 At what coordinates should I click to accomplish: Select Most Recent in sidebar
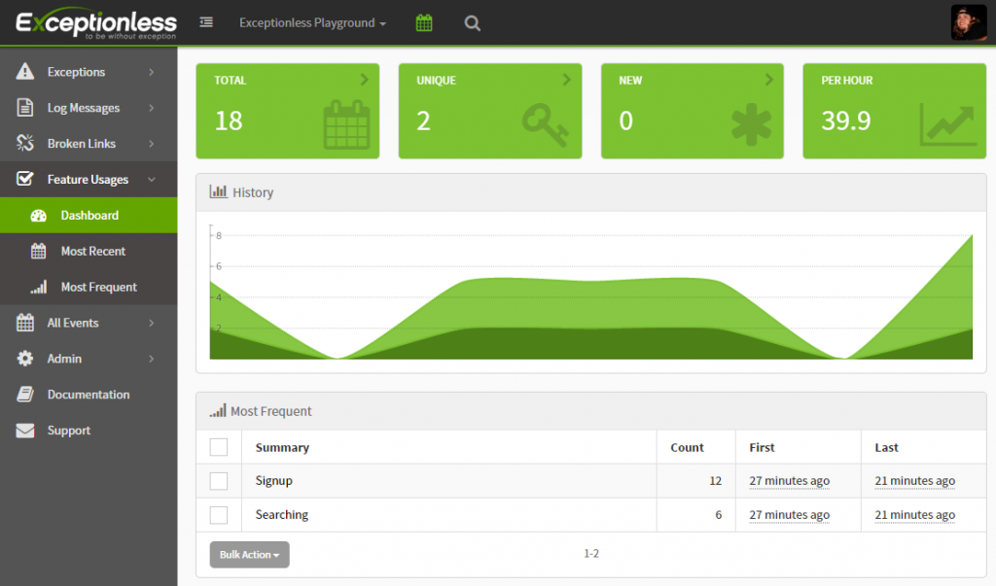(x=92, y=251)
